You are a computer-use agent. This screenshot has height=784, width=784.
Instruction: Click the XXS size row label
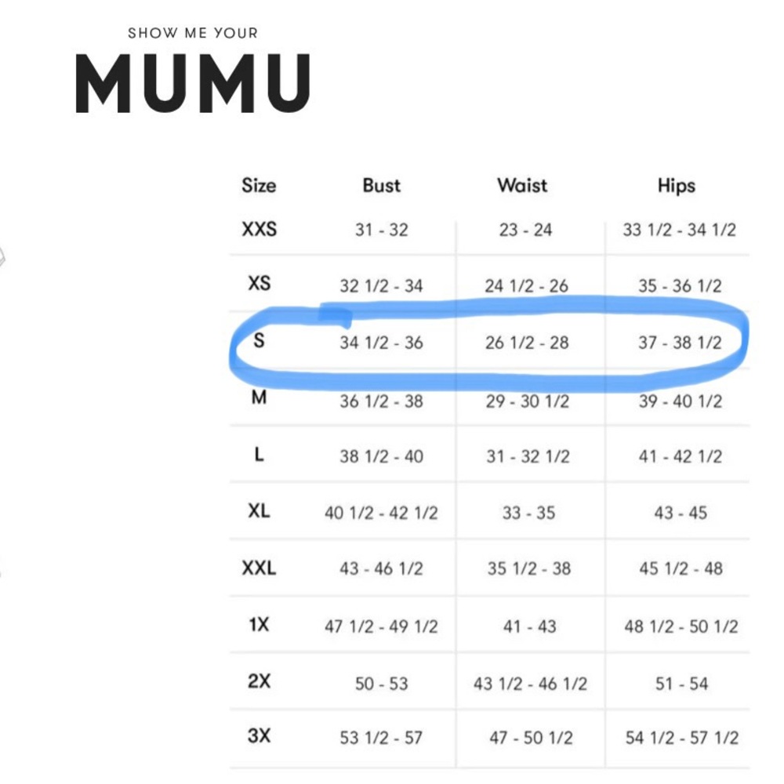pos(259,229)
